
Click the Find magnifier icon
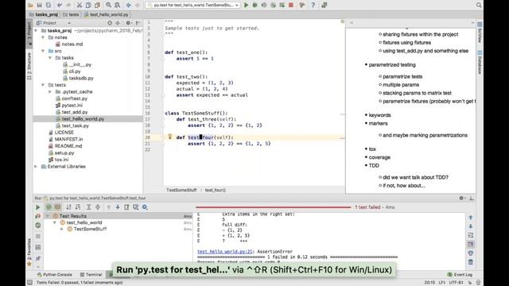108,6
